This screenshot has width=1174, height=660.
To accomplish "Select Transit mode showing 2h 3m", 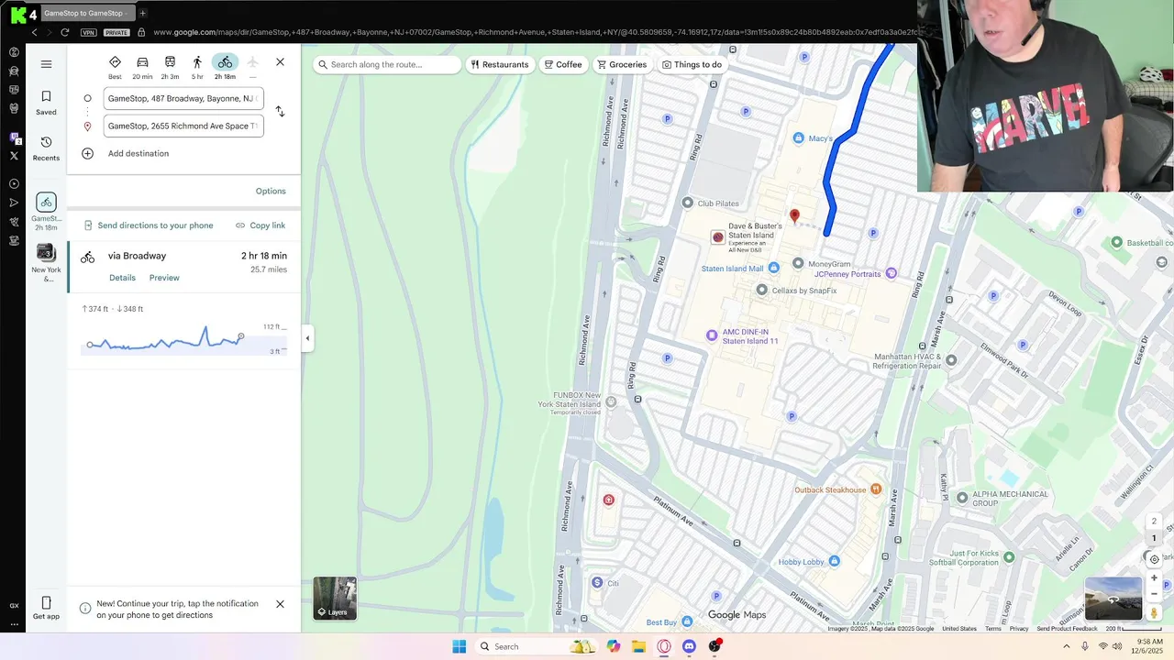I will (170, 67).
